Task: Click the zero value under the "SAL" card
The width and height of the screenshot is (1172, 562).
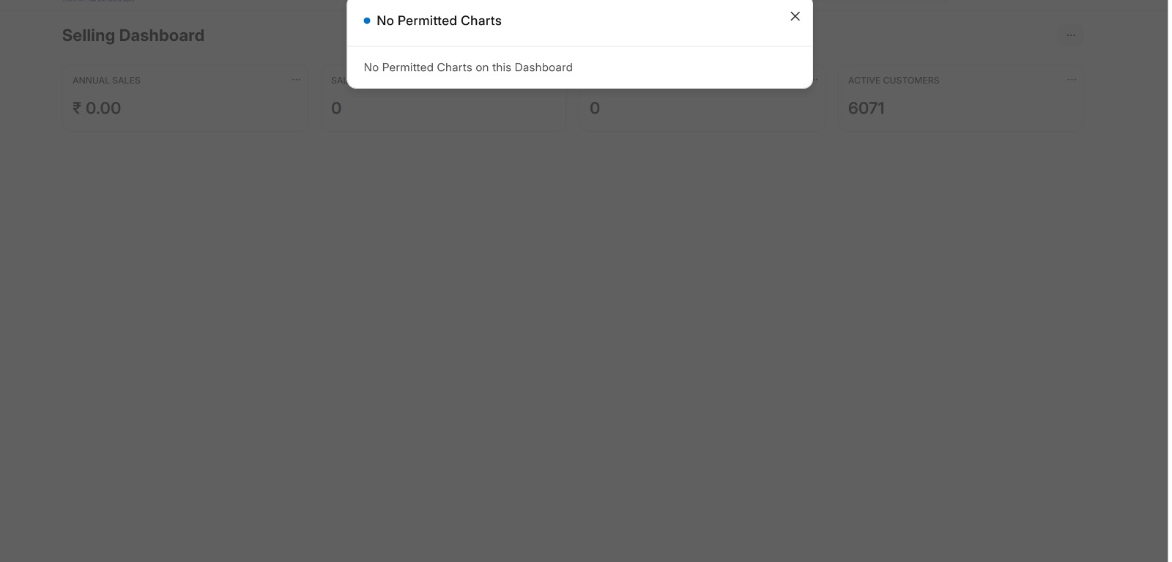Action: 336,108
